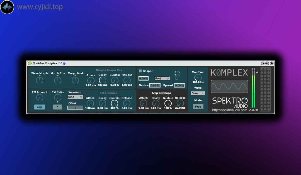Toggle the dot button under FM Ratio
This screenshot has width=301, height=175.
[x=58, y=107]
